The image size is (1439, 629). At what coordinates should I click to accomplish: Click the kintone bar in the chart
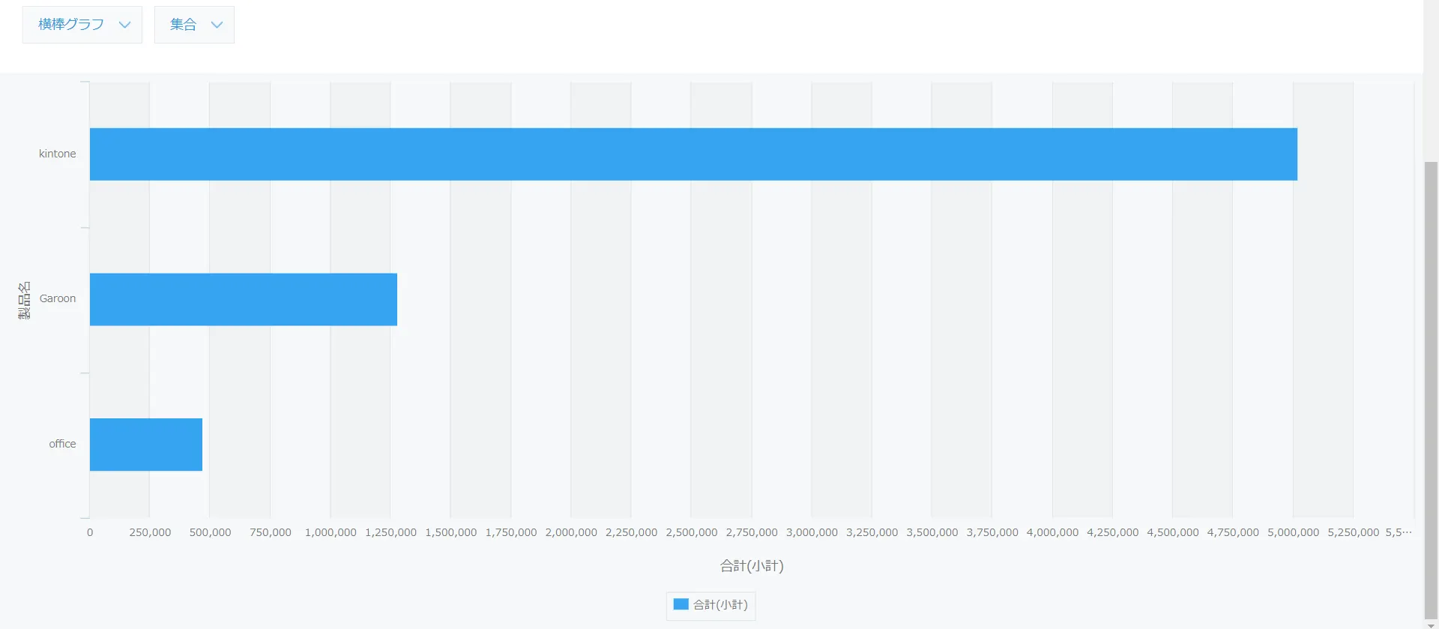tap(693, 154)
